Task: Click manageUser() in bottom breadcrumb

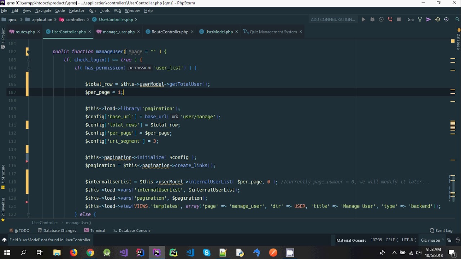Action: click(79, 223)
